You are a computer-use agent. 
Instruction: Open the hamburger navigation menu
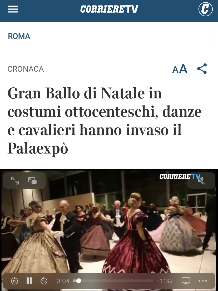coord(13,9)
